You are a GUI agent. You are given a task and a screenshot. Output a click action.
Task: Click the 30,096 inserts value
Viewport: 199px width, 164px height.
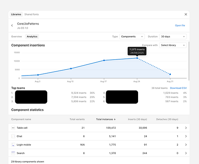point(143,128)
